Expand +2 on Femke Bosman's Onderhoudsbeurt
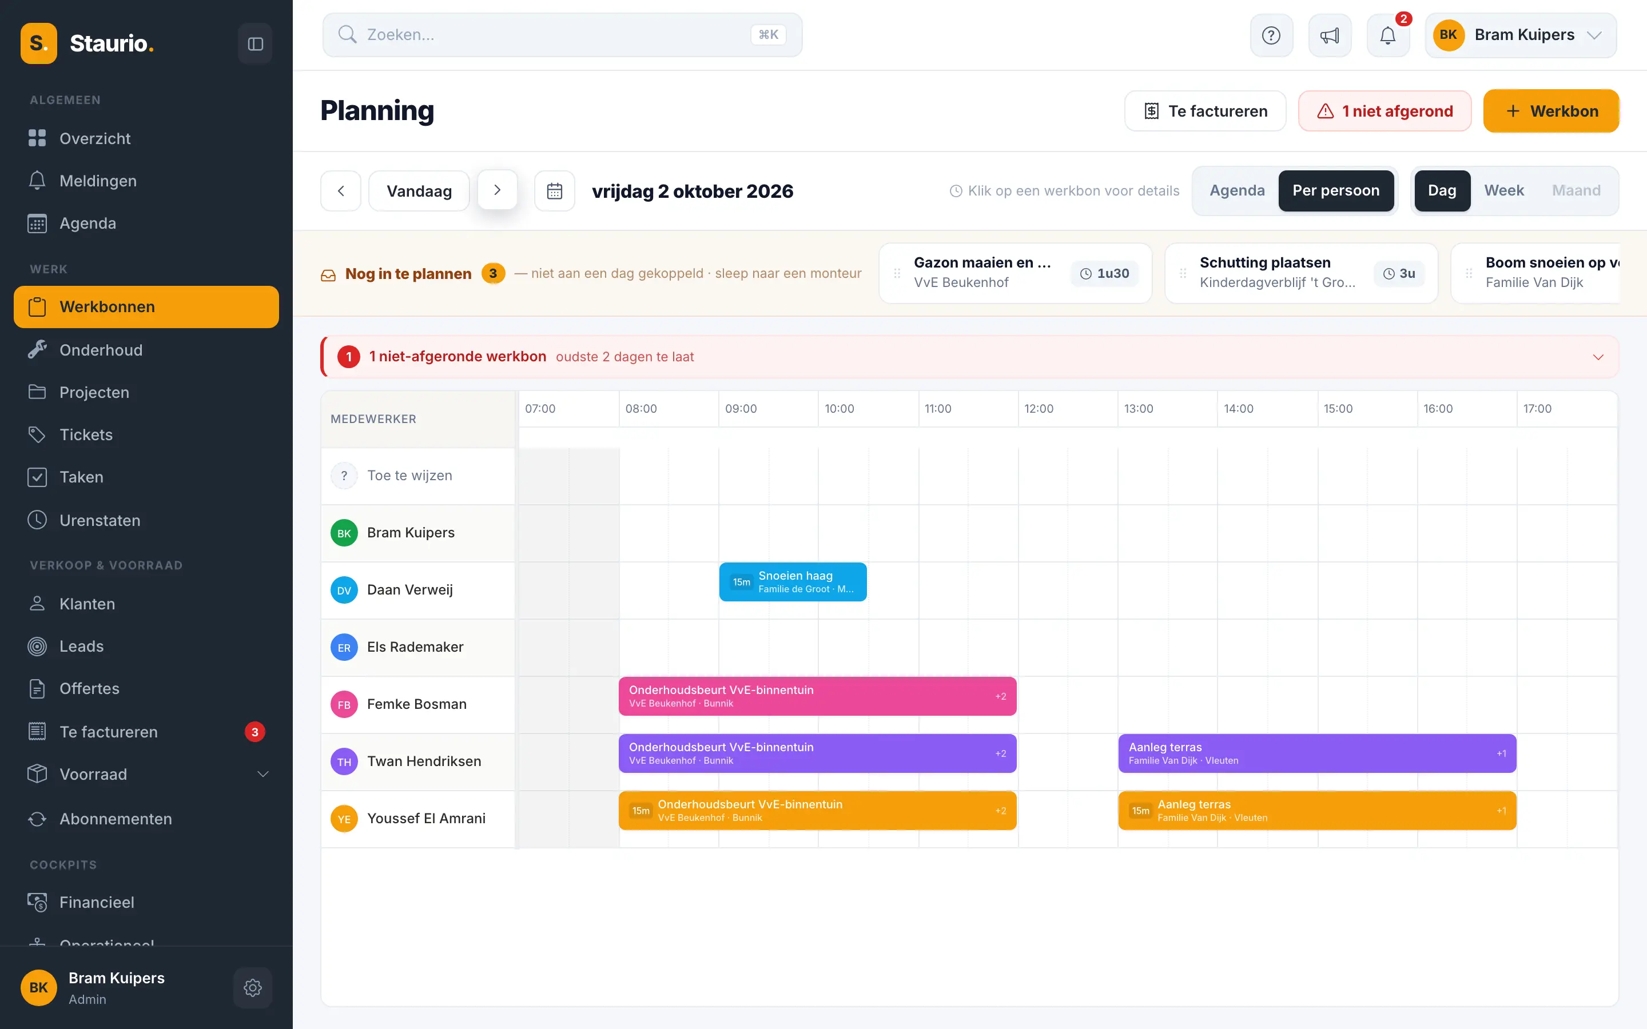This screenshot has width=1647, height=1029. click(x=1000, y=696)
